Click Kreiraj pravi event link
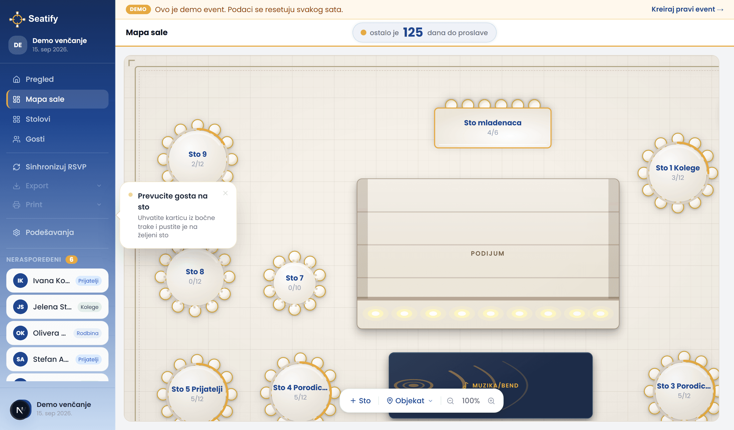 tap(687, 9)
